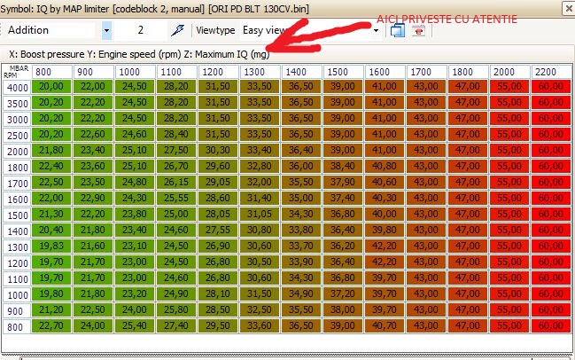Click the blue cascading windows icon
Screen dimensions: 575x360
pos(397,30)
